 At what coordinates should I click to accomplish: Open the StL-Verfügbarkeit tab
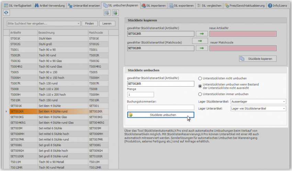(18, 6)
